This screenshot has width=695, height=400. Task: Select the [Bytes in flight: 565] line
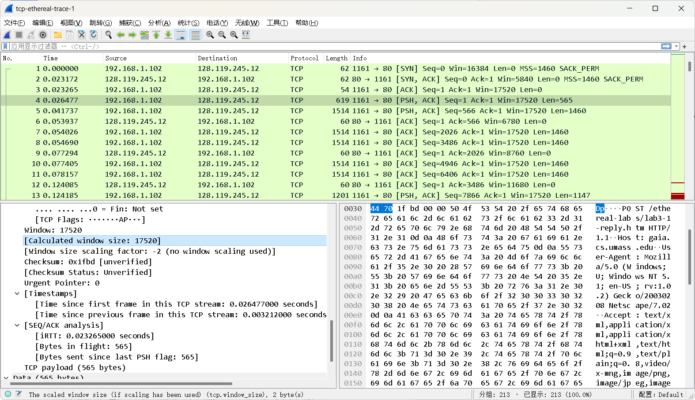click(83, 346)
